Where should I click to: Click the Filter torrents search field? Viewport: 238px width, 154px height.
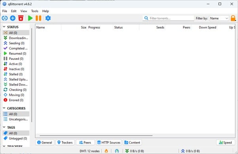click(x=168, y=18)
